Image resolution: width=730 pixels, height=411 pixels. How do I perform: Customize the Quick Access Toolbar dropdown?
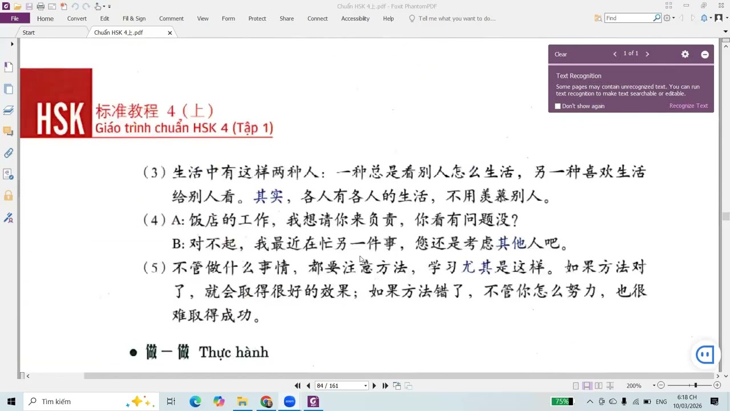coord(109,6)
